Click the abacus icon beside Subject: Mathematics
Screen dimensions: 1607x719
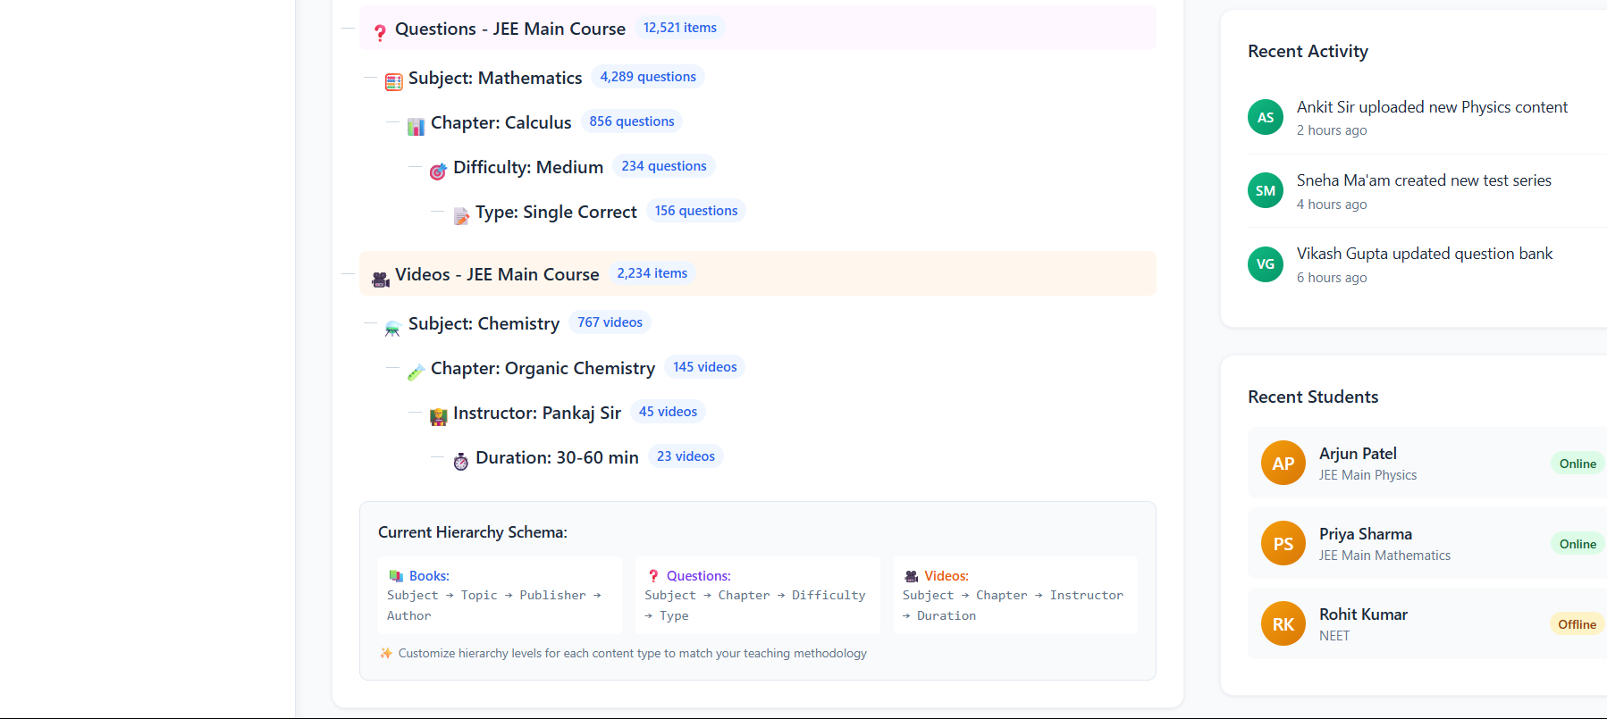[393, 82]
